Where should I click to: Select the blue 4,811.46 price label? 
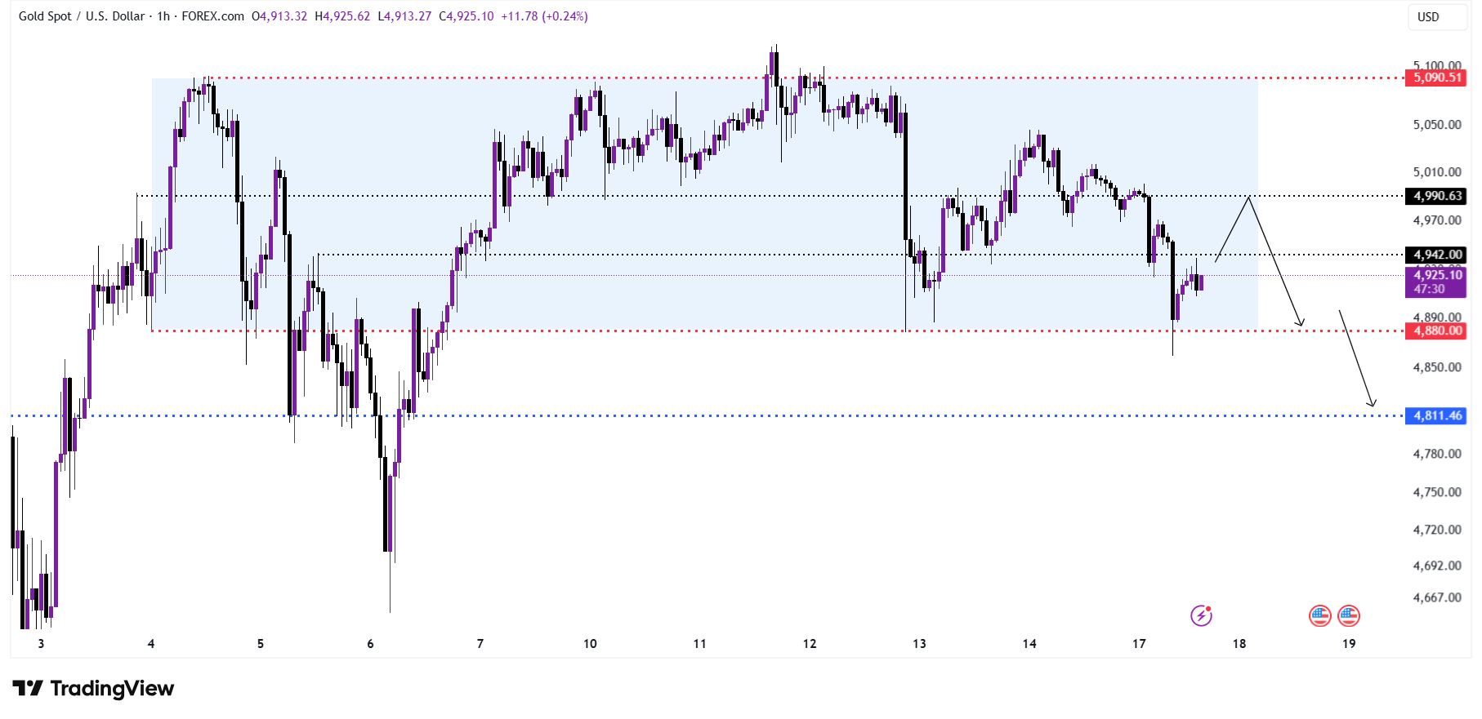click(1435, 415)
